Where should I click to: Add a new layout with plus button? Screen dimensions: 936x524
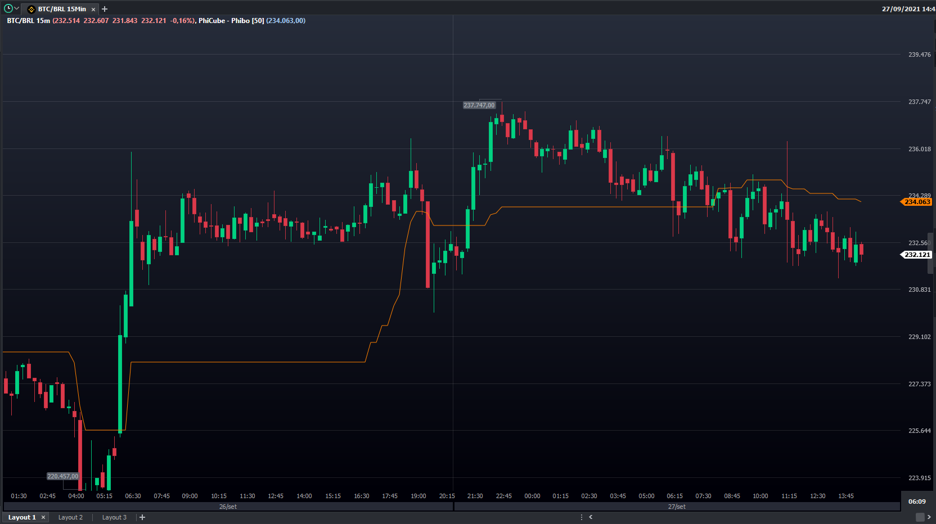[x=142, y=517]
